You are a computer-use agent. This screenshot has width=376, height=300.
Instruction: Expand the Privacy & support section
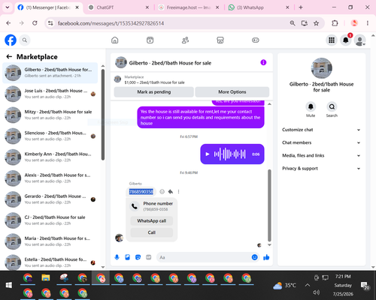coord(321,169)
